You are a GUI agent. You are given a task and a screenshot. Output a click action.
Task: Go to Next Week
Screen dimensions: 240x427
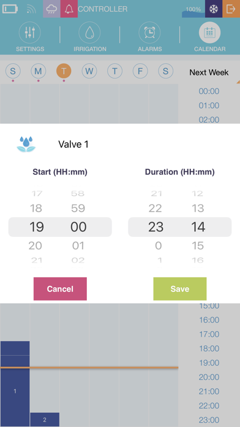click(x=209, y=72)
